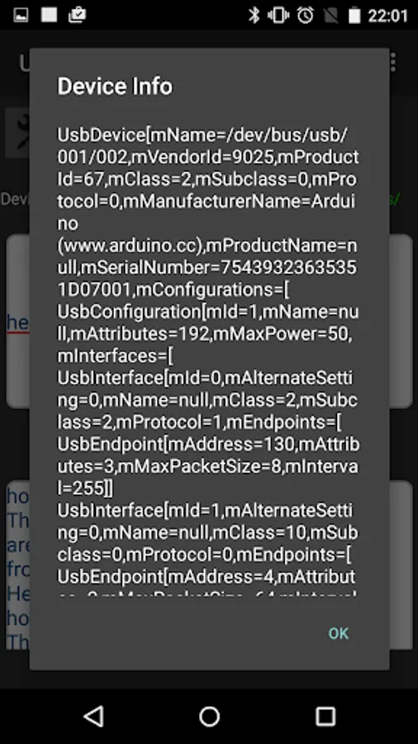The height and width of the screenshot is (744, 418).
Task: Tap the 22:01 clock in status bar
Action: (387, 16)
